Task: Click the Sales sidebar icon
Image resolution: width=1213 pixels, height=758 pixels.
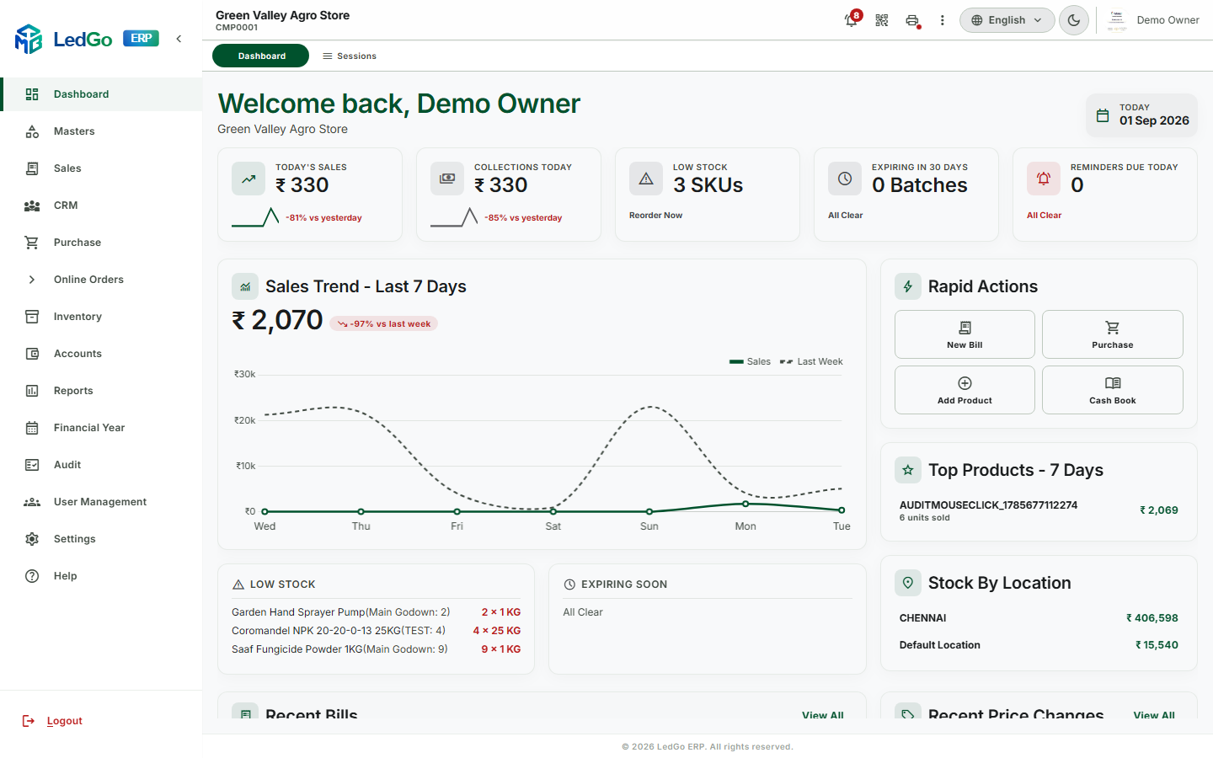Action: coord(32,168)
